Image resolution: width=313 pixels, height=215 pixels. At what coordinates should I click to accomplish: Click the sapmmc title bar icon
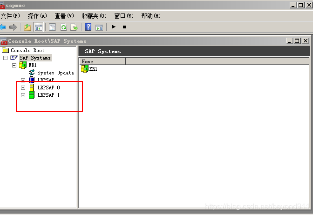point(2,6)
